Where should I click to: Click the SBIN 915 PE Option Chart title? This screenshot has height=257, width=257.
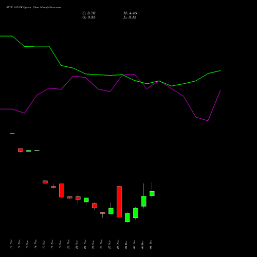(33, 8)
